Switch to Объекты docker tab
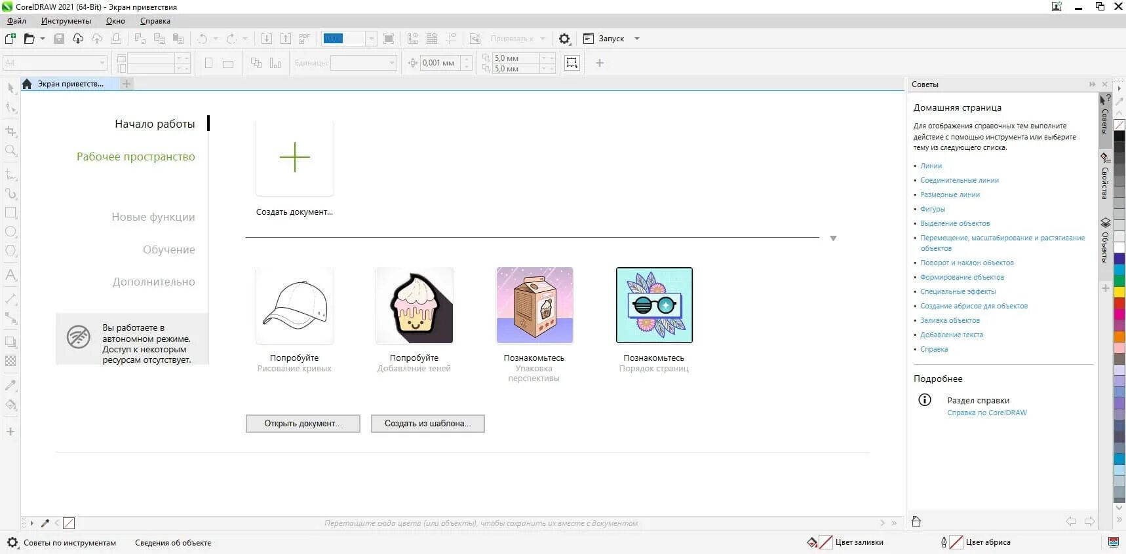Image resolution: width=1126 pixels, height=554 pixels. (1105, 241)
